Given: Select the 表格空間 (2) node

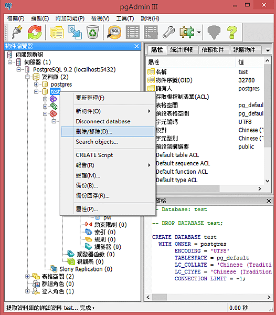Looking at the screenshot, I should pyautogui.click(x=58, y=277).
